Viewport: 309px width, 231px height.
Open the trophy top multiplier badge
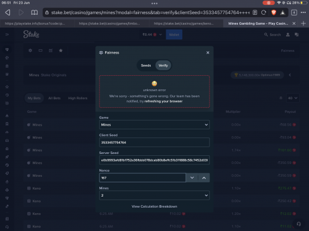click(x=257, y=75)
